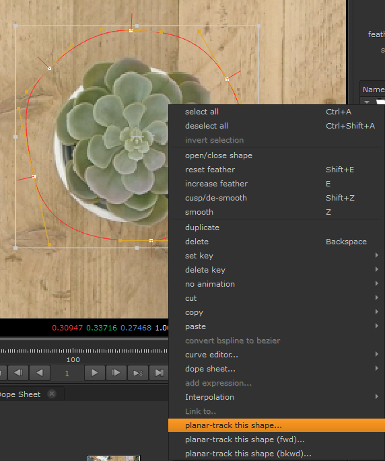Open the 'paste' submenu
This screenshot has width=385, height=461.
(277, 326)
